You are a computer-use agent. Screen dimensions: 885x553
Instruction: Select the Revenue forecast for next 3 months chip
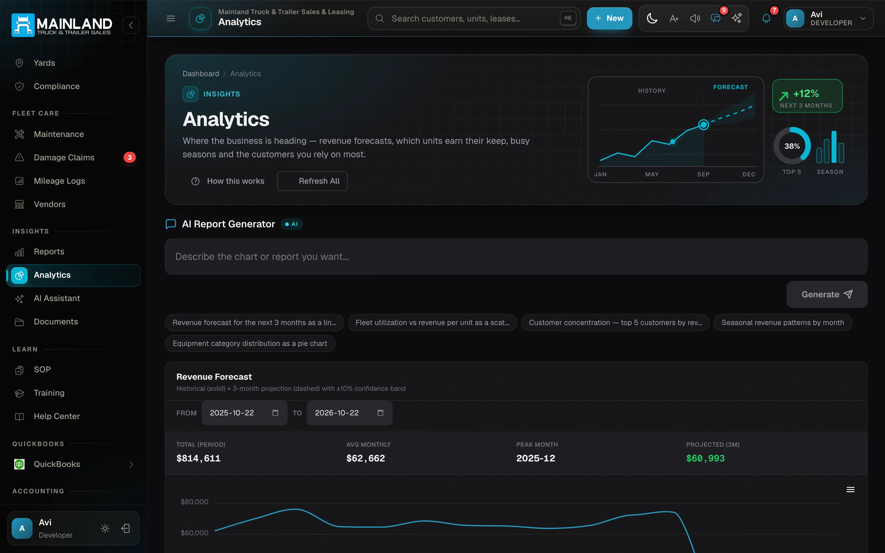(x=254, y=323)
